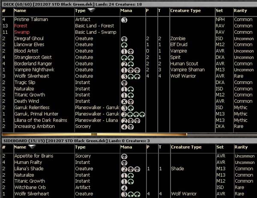This screenshot has width=257, height=198.
Task: Click 'Planeswalker - Liliana' type cell
Action: [96, 120]
